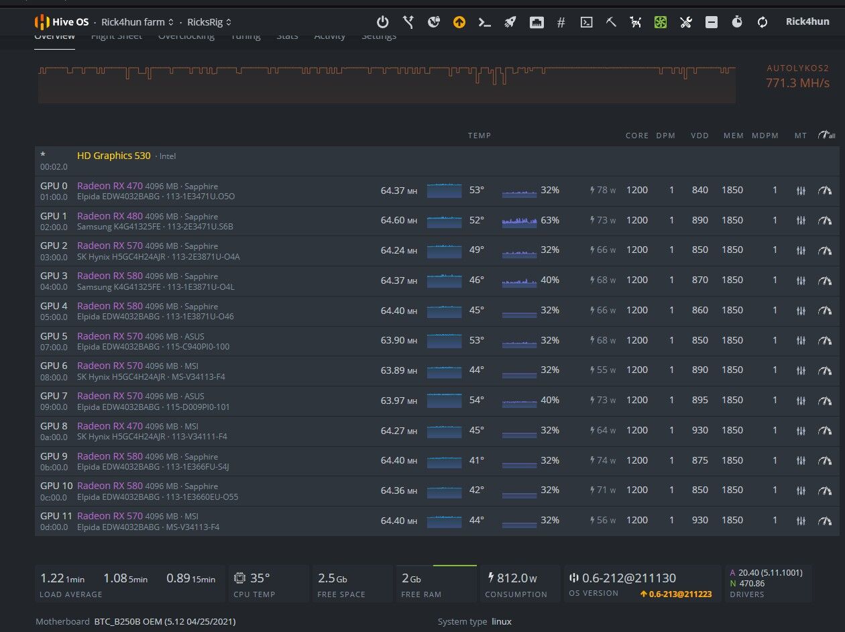The height and width of the screenshot is (632, 845).
Task: Open speedometer overclock icon for GPU 8
Action: (824, 431)
